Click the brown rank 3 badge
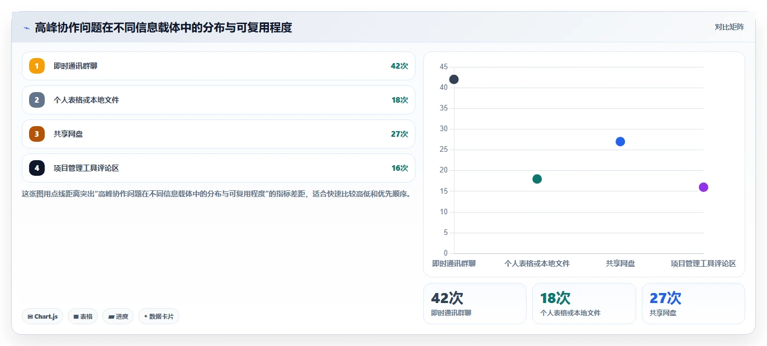This screenshot has width=767, height=346. 37,134
